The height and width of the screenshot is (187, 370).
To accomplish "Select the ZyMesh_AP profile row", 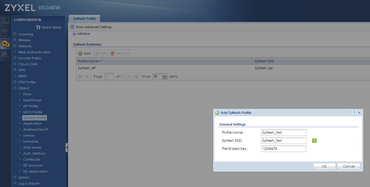I will pyautogui.click(x=223, y=68).
